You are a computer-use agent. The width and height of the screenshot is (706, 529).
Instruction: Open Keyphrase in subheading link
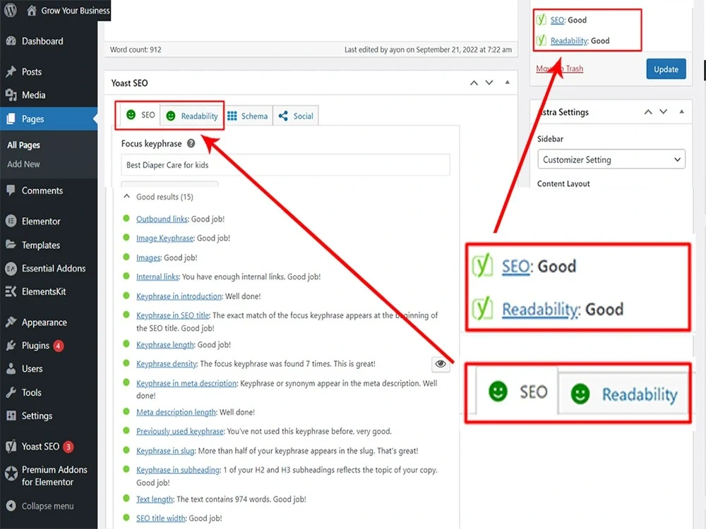click(178, 470)
